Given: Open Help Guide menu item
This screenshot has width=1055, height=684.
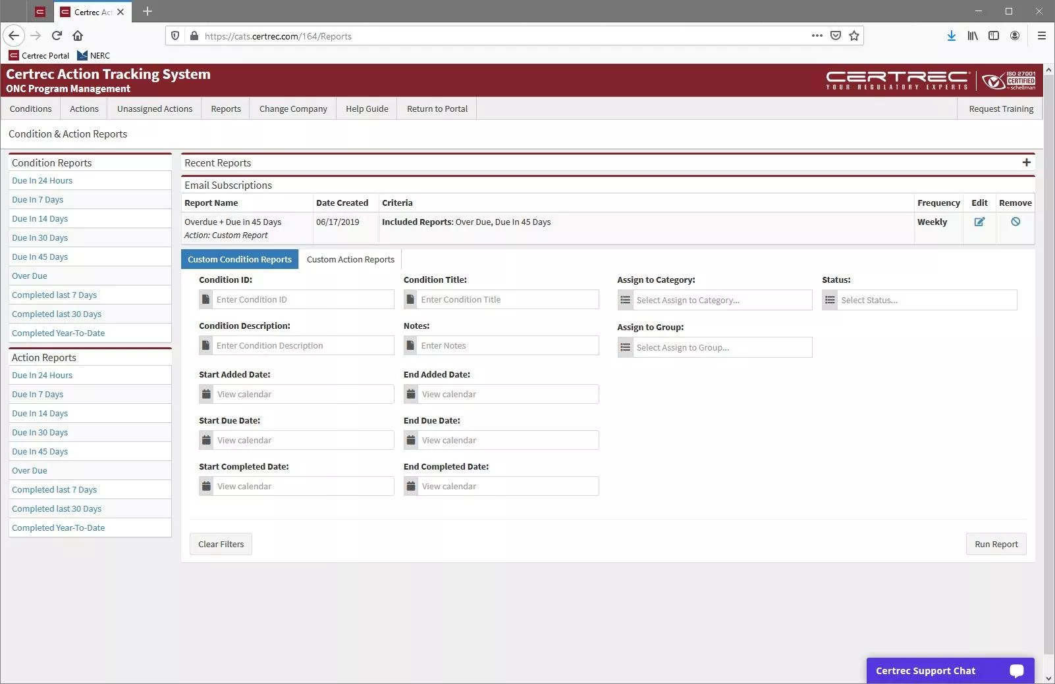Looking at the screenshot, I should 367,109.
